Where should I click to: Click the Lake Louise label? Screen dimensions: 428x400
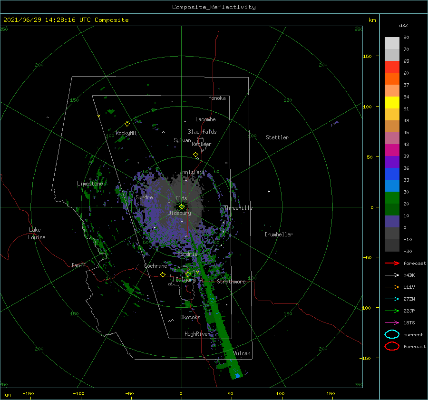tap(37, 234)
